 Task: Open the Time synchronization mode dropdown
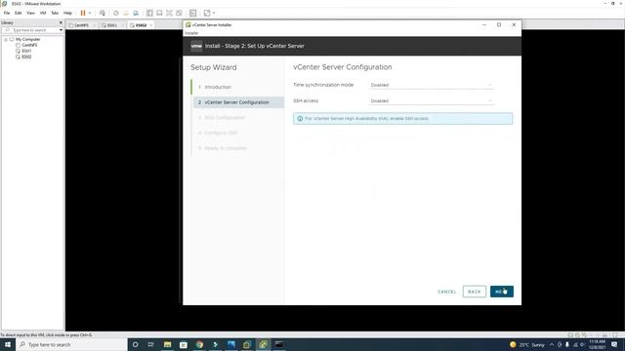431,85
